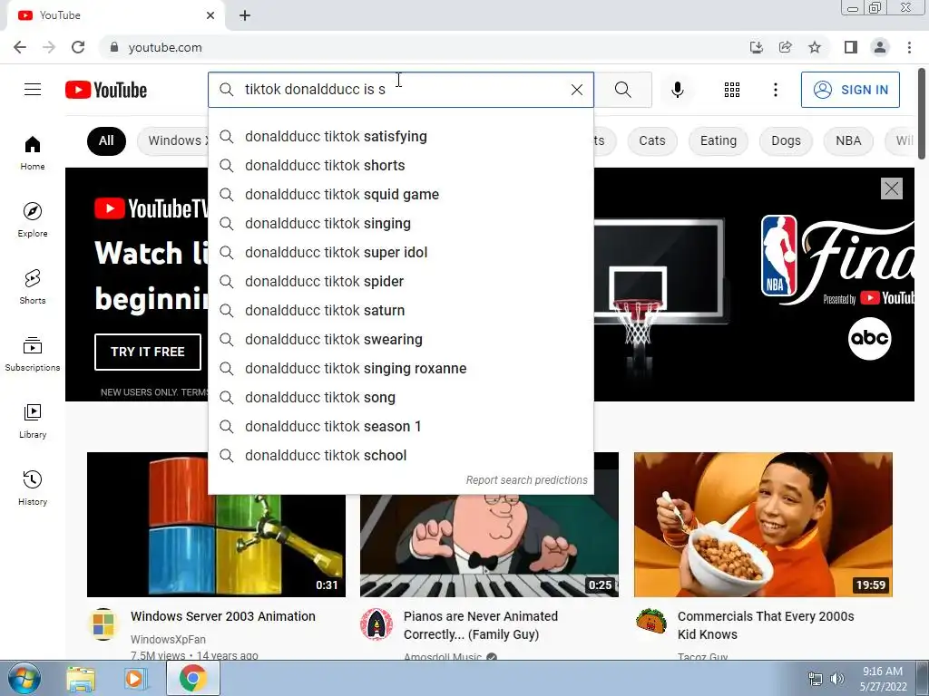Image resolution: width=929 pixels, height=696 pixels.
Task: Open a new browser tab
Action: [245, 15]
